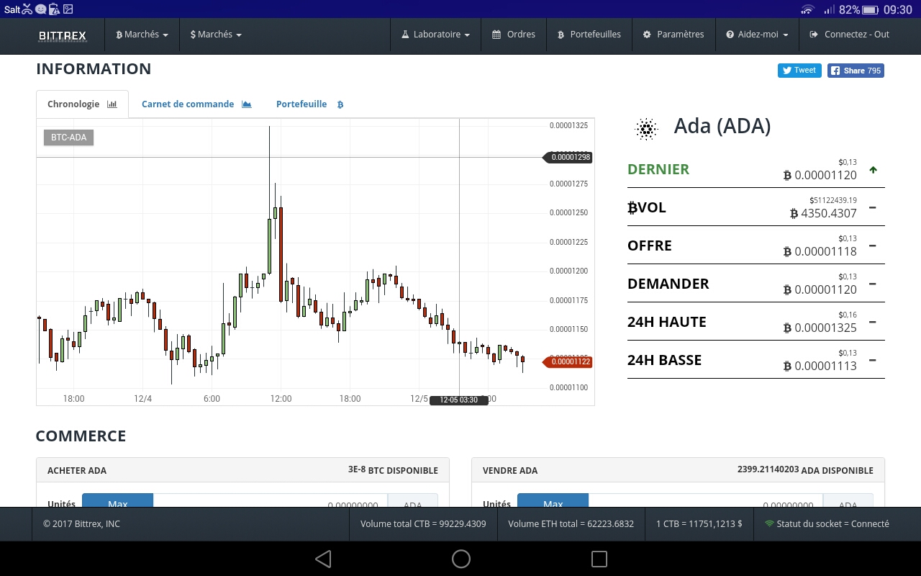
Task: Open the $ Marchés dropdown menu
Action: click(x=216, y=35)
